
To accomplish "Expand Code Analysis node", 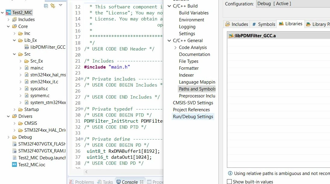I will click(175, 48).
